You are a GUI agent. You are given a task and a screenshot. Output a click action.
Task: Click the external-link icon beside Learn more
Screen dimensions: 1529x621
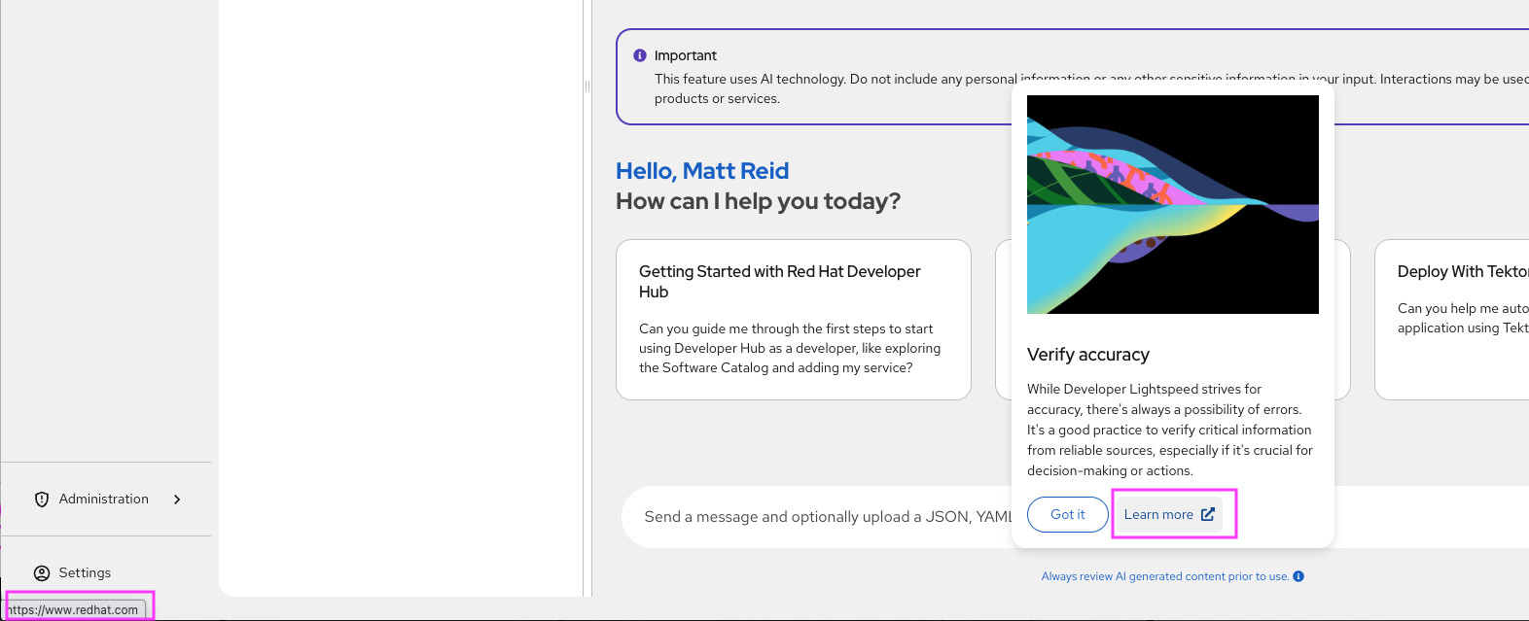(x=1208, y=514)
